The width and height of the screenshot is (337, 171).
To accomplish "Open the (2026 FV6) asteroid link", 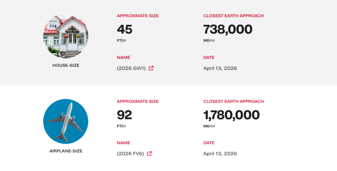I will click(130, 154).
